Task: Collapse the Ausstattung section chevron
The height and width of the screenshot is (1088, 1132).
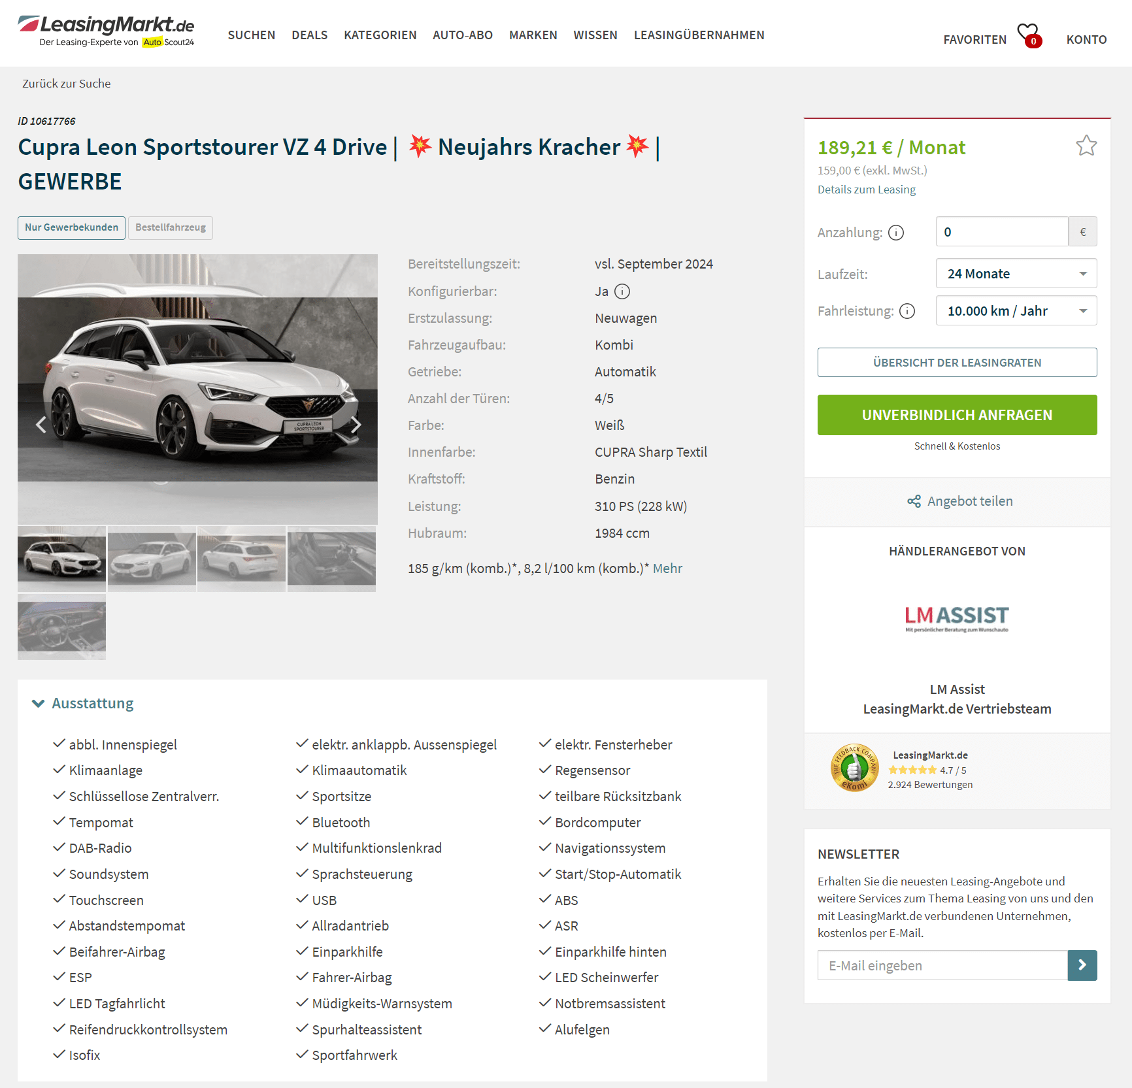Action: coord(38,704)
